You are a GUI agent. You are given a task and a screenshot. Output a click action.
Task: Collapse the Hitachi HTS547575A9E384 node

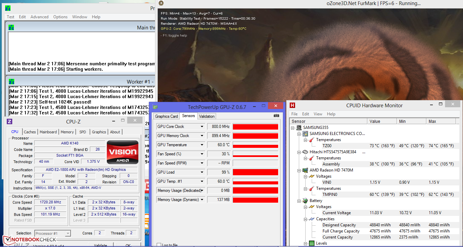299,152
